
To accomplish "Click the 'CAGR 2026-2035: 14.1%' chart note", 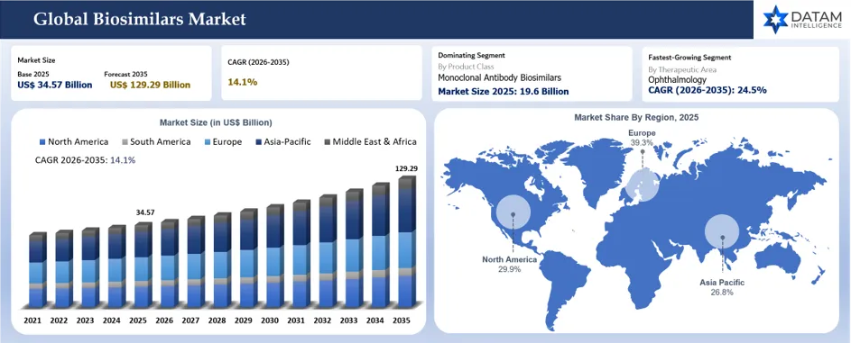I will point(85,160).
